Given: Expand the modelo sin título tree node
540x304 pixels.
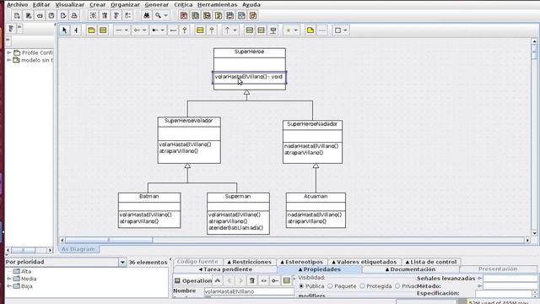Looking at the screenshot, I should coord(9,60).
